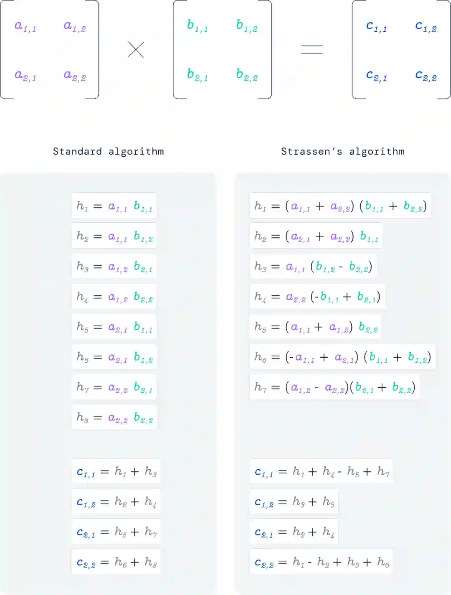Click standard formula box h1 = a1,1 b1,1
This screenshot has width=451, height=595.
(114, 206)
